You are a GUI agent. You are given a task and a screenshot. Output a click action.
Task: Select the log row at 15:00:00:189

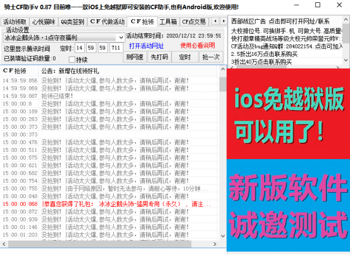110,111
